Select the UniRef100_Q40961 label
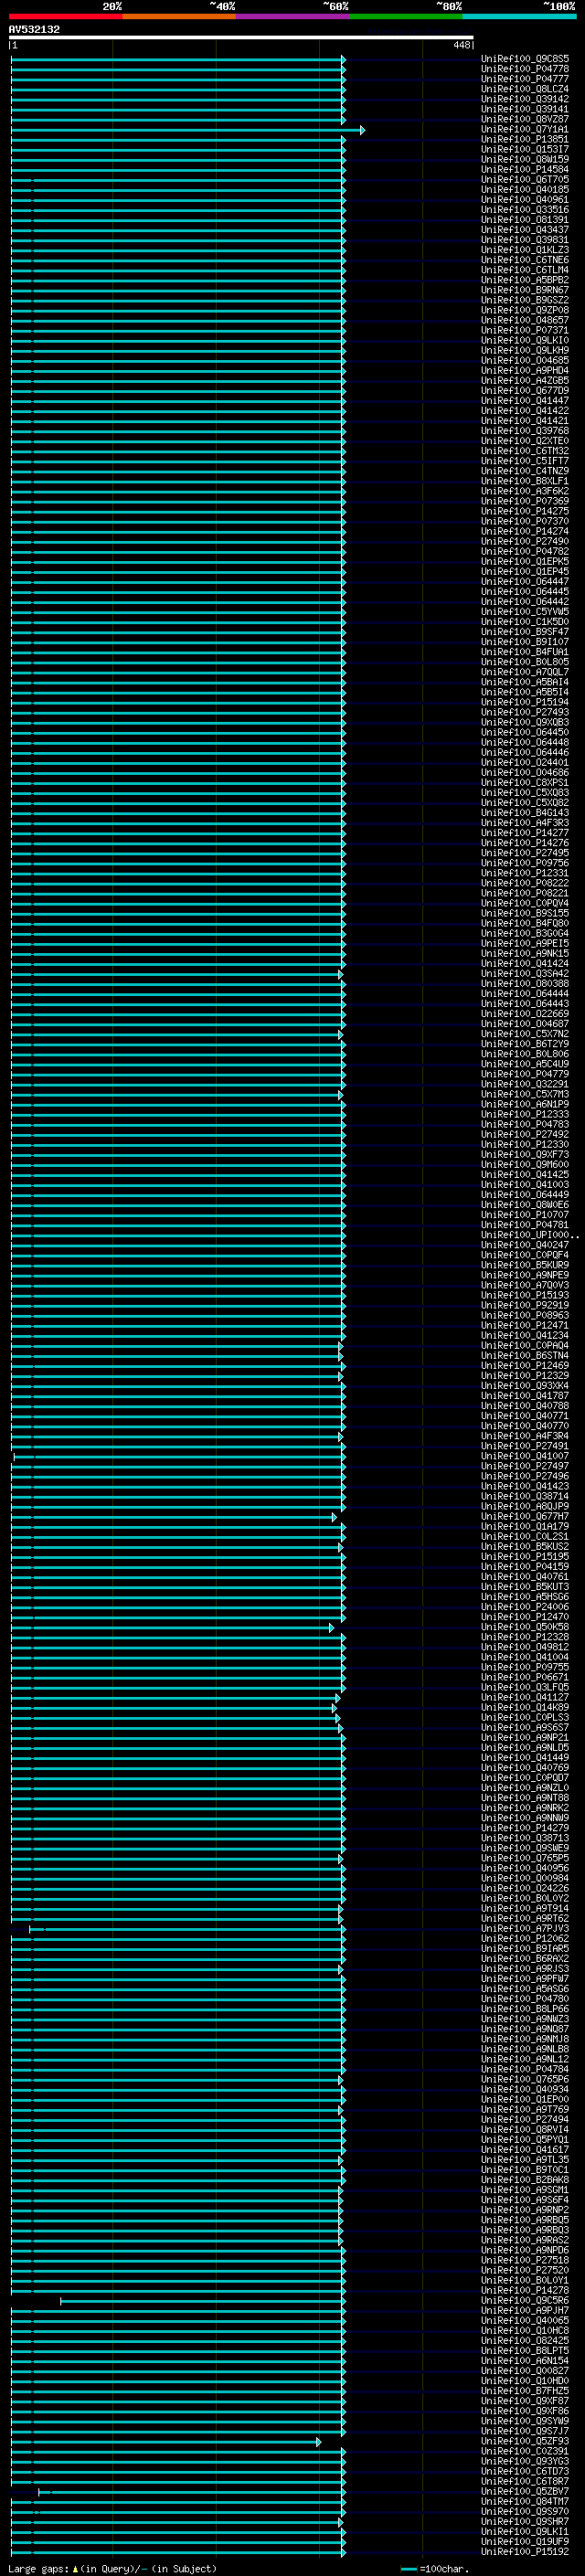The width and height of the screenshot is (585, 2576). (525, 199)
